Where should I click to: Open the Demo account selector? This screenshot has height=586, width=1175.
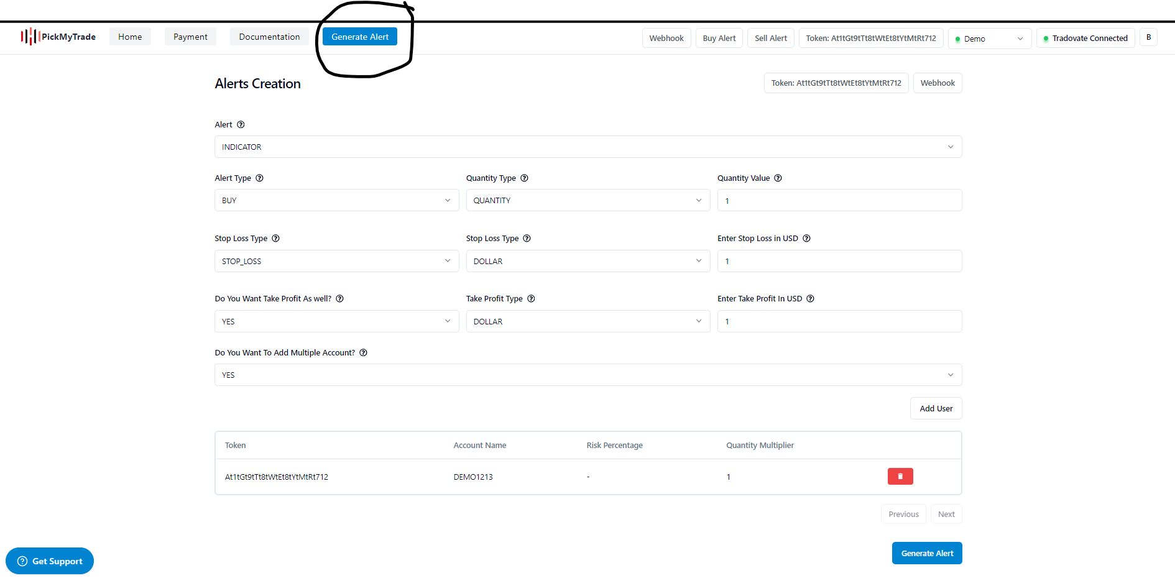coord(990,39)
